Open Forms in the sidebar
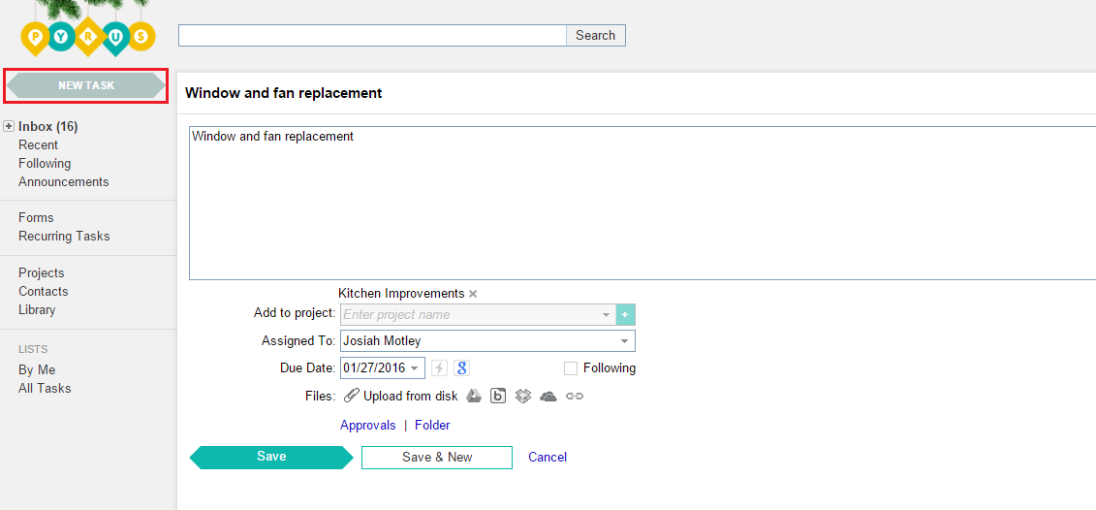This screenshot has height=510, width=1096. 37,217
